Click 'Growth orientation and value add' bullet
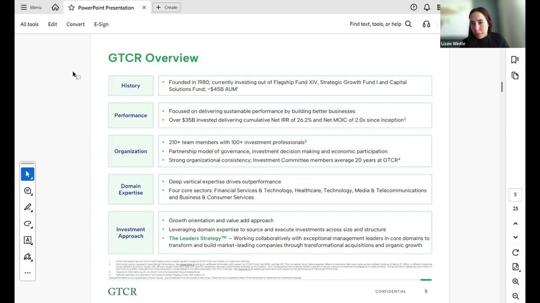 point(221,220)
